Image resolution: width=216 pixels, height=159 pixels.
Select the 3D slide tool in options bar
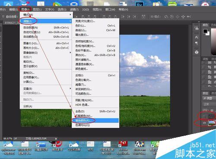(x=183, y=17)
